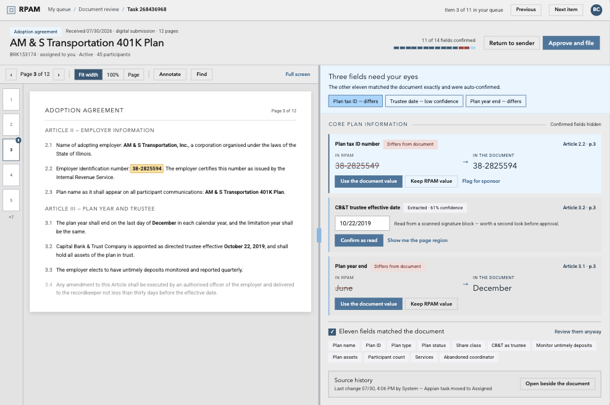Click the Share class chip
This screenshot has height=405, width=610.
click(x=469, y=346)
